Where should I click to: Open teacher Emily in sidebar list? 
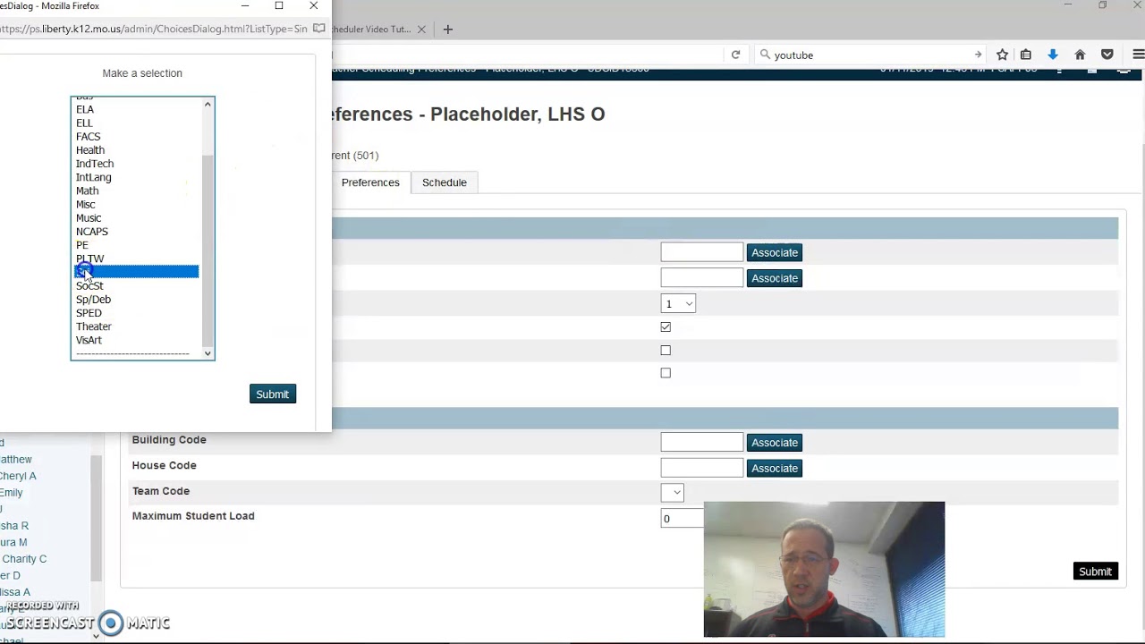point(11,493)
